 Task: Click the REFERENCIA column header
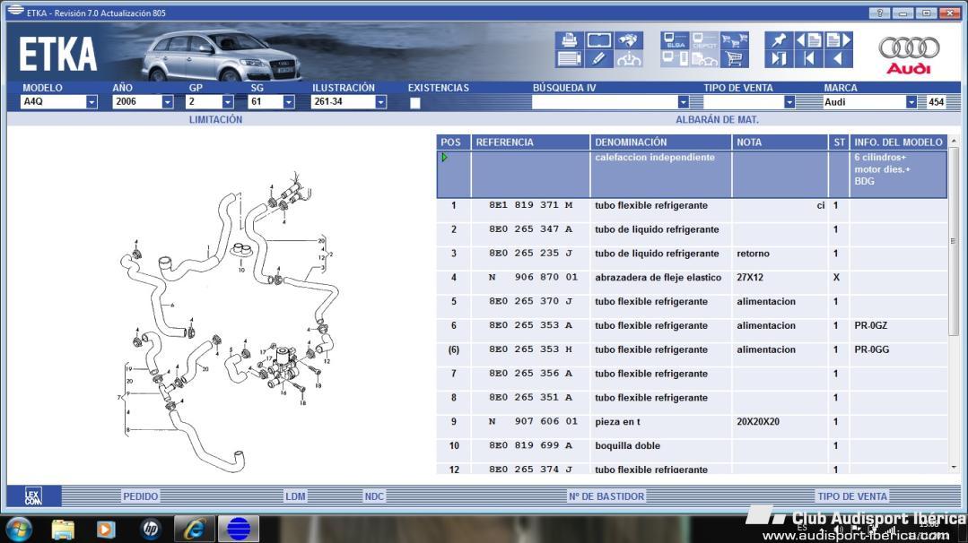click(530, 142)
